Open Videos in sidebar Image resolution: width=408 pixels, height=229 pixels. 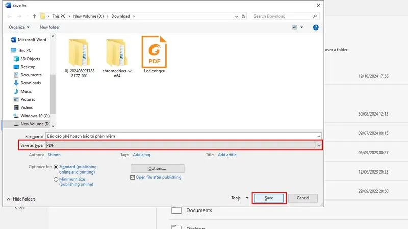23,107
